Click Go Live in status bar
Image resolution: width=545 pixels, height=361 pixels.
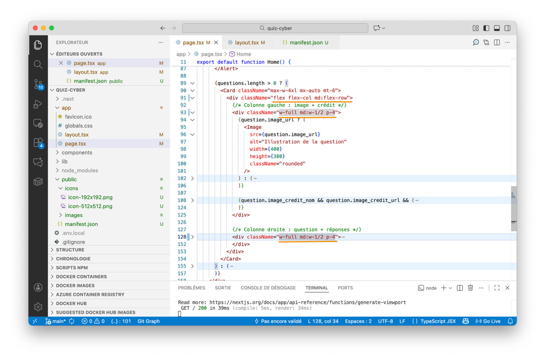pyautogui.click(x=488, y=321)
